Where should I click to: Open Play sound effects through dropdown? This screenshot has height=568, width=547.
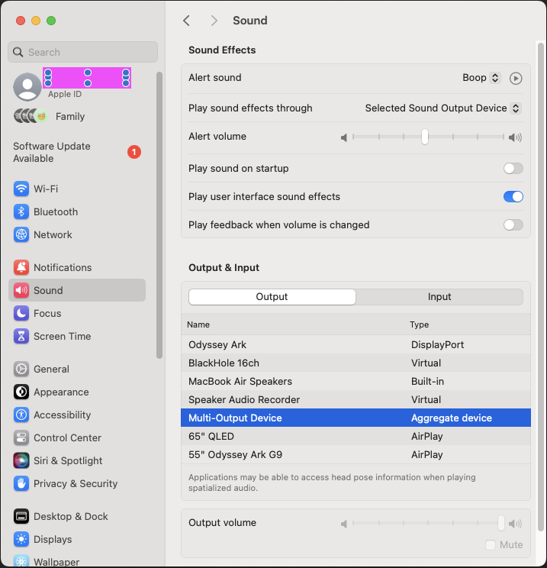click(443, 108)
